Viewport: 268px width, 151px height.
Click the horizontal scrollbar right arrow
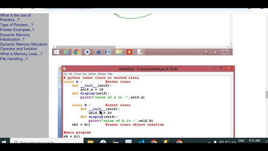pos(228,47)
